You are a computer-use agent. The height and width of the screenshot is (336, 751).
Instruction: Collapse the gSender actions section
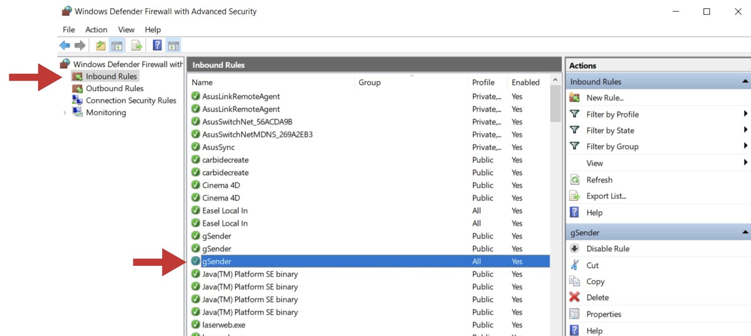tap(745, 232)
